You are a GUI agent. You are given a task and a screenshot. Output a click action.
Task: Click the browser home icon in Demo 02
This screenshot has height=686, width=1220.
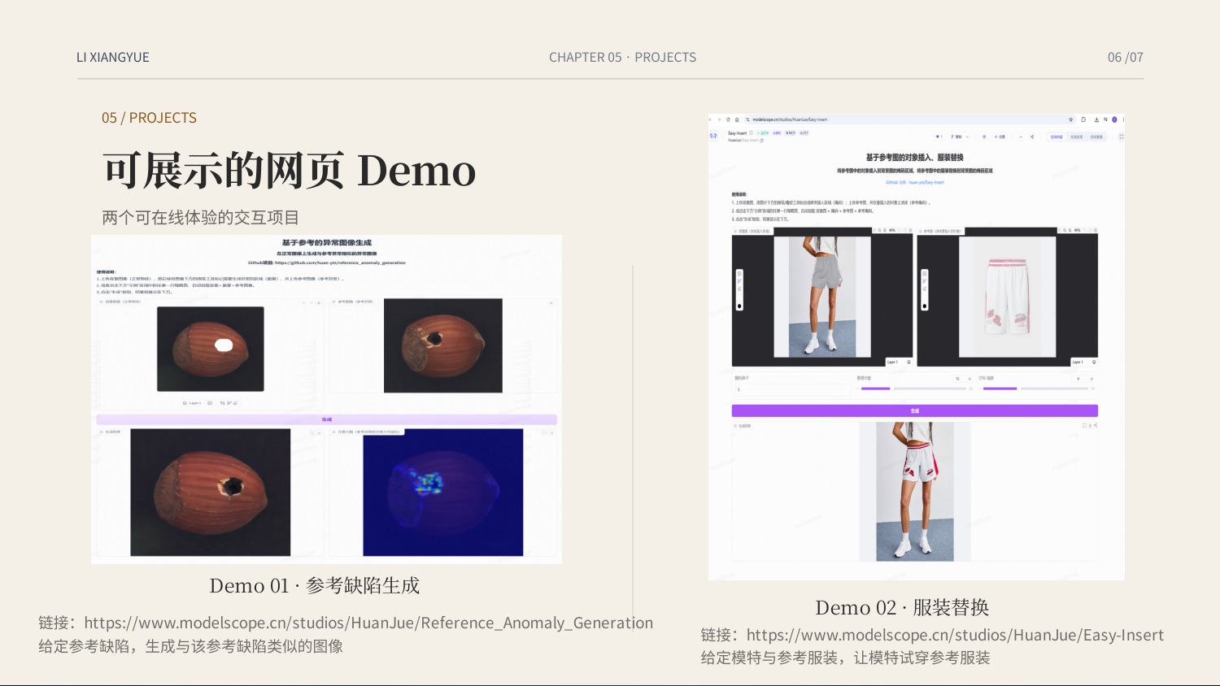click(x=737, y=119)
